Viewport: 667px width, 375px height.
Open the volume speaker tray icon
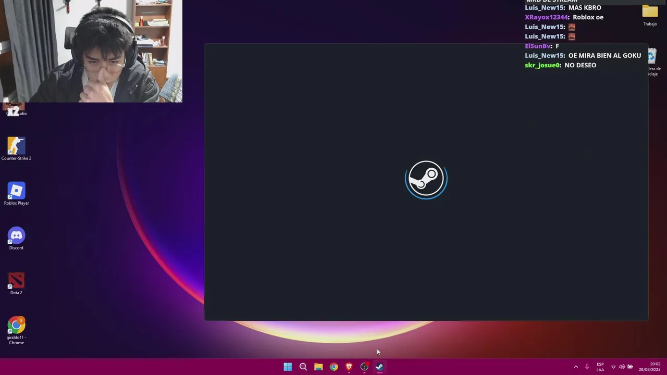pyautogui.click(x=622, y=367)
